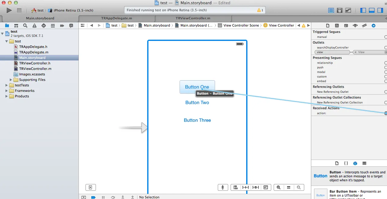Select the Assistant editor tuxedo icon
Viewport: 387px width, 199px height.
pyautogui.click(x=340, y=10)
